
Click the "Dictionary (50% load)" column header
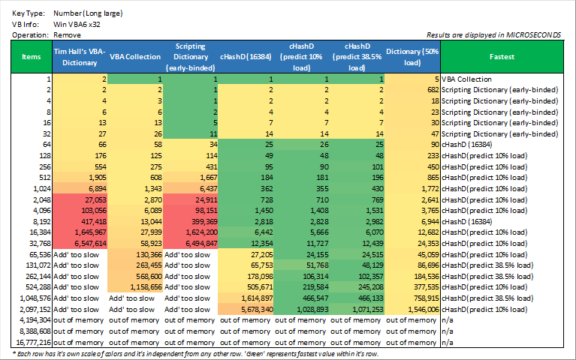(412, 56)
